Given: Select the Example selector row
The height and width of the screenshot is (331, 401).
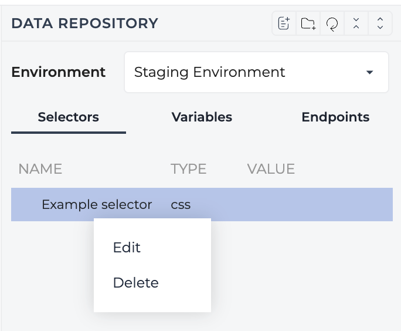Looking at the screenshot, I should point(202,205).
